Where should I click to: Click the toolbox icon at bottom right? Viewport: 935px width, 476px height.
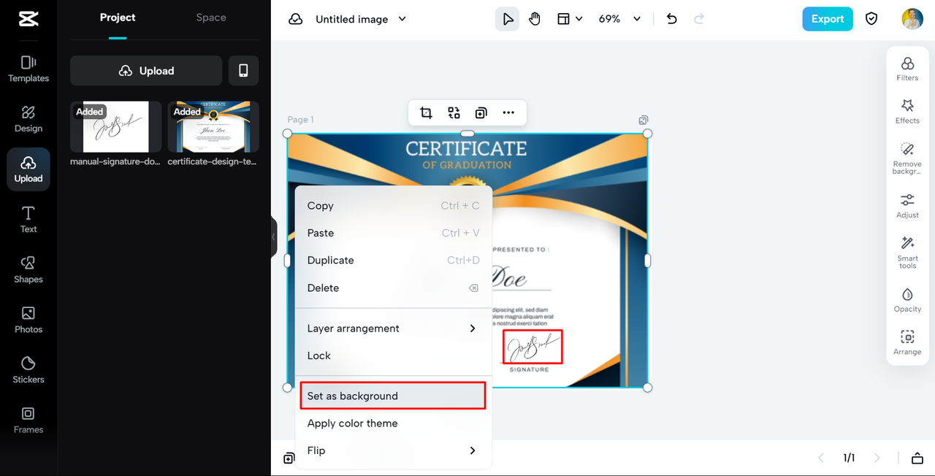pyautogui.click(x=917, y=458)
